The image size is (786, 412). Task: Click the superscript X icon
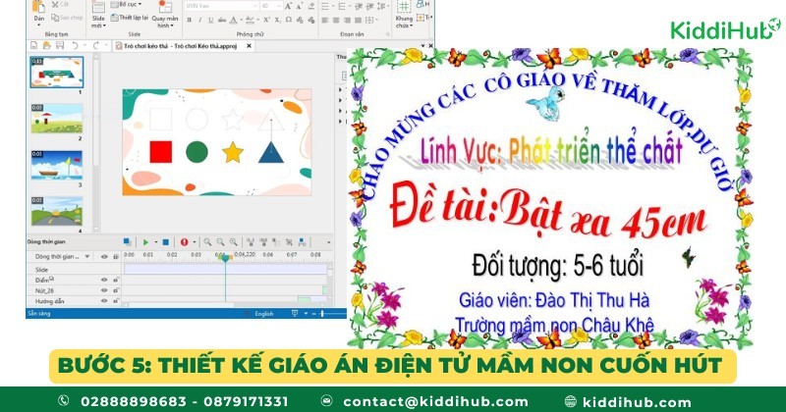(266, 20)
